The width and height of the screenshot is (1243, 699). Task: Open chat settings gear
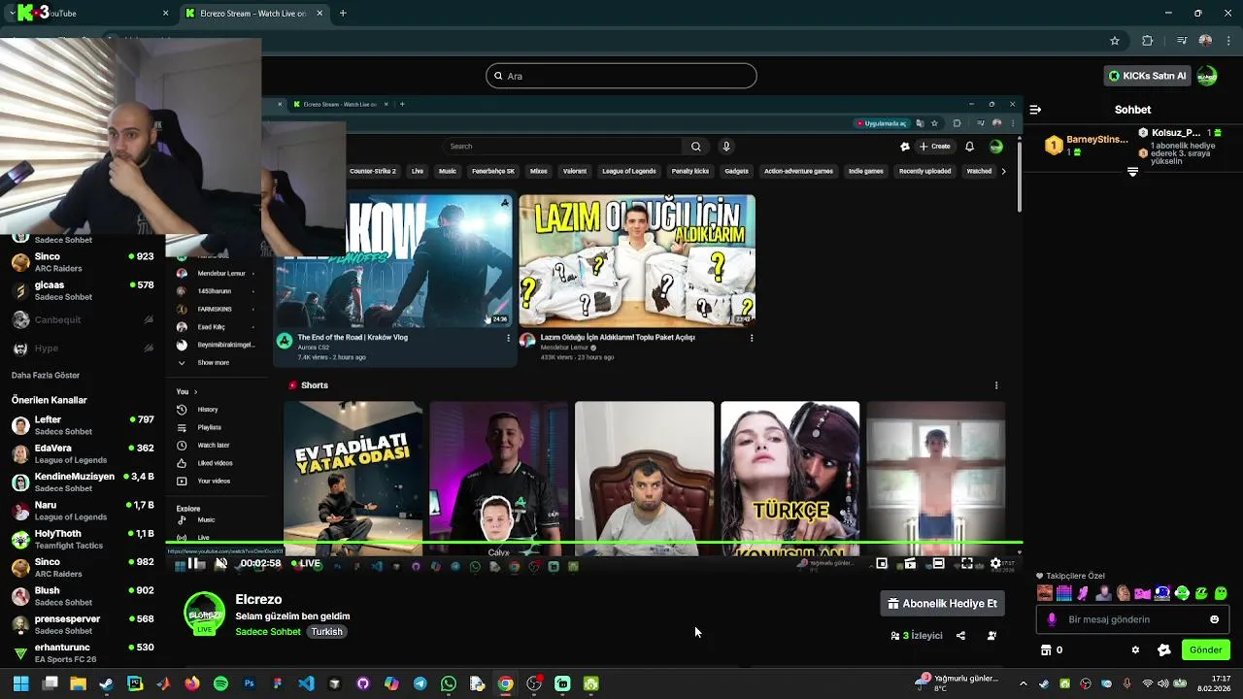point(1135,650)
